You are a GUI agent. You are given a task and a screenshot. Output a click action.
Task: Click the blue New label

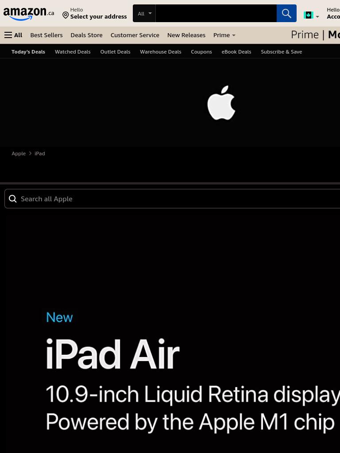point(59,317)
